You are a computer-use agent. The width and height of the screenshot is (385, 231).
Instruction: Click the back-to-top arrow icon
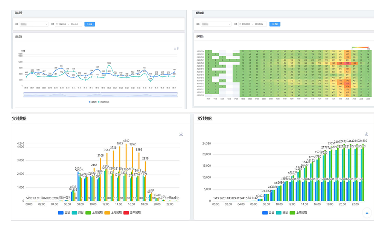point(367,213)
